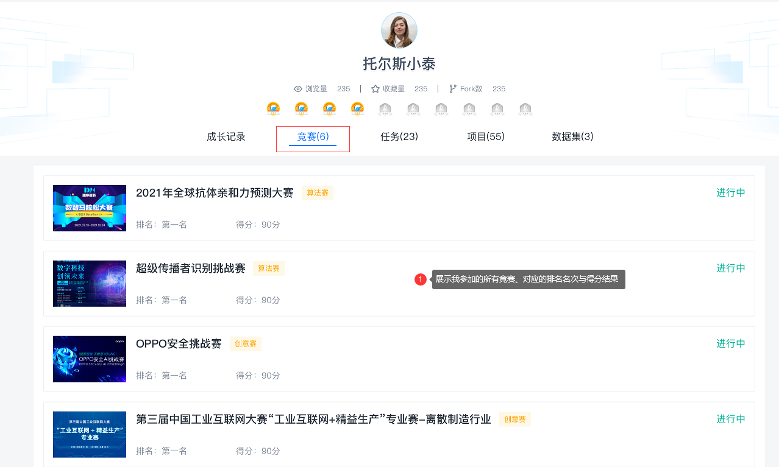
Task: Click the star icon beside 收藏量
Action: (x=375, y=89)
